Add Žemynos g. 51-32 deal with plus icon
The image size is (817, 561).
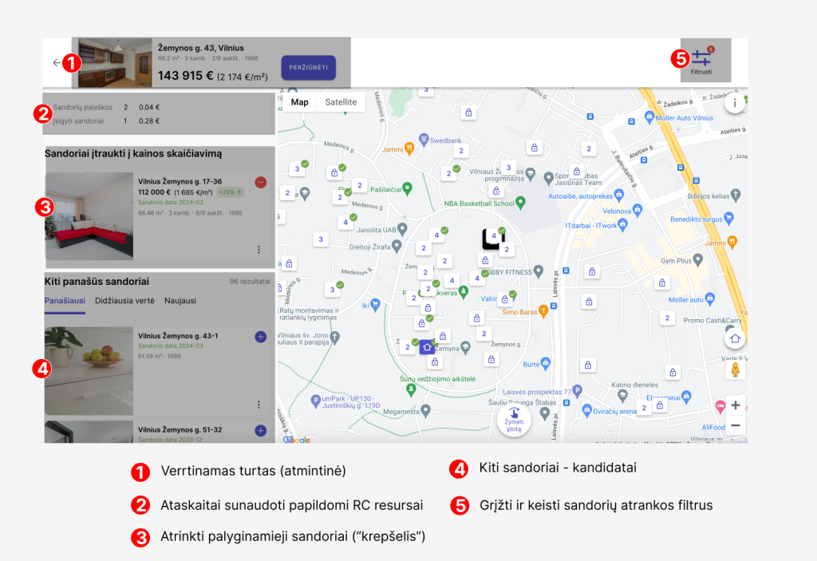(x=260, y=431)
